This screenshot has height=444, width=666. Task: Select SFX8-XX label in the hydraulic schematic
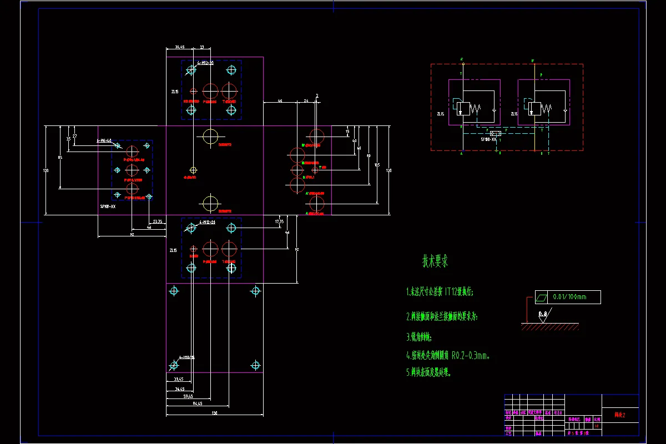tap(488, 139)
